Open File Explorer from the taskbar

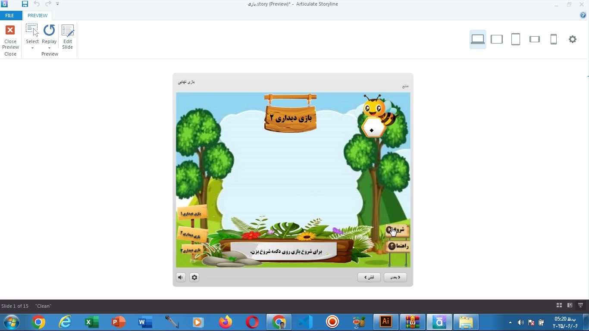[466, 322]
